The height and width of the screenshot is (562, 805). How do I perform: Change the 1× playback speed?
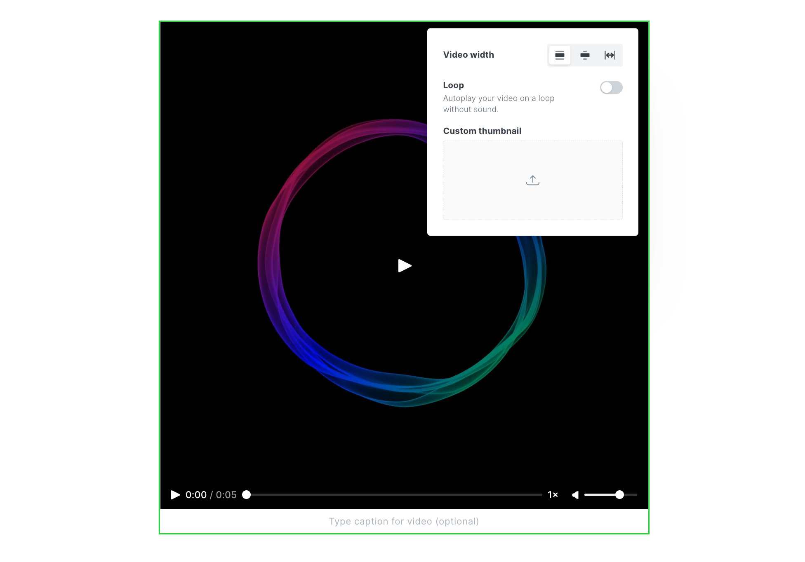553,495
